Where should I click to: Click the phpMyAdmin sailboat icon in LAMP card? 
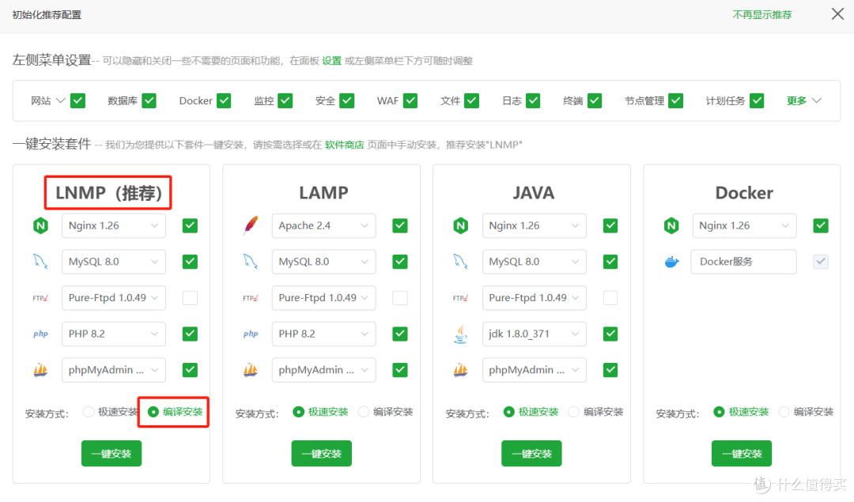pos(251,370)
